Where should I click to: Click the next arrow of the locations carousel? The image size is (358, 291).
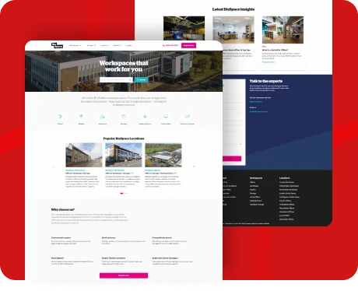click(194, 167)
